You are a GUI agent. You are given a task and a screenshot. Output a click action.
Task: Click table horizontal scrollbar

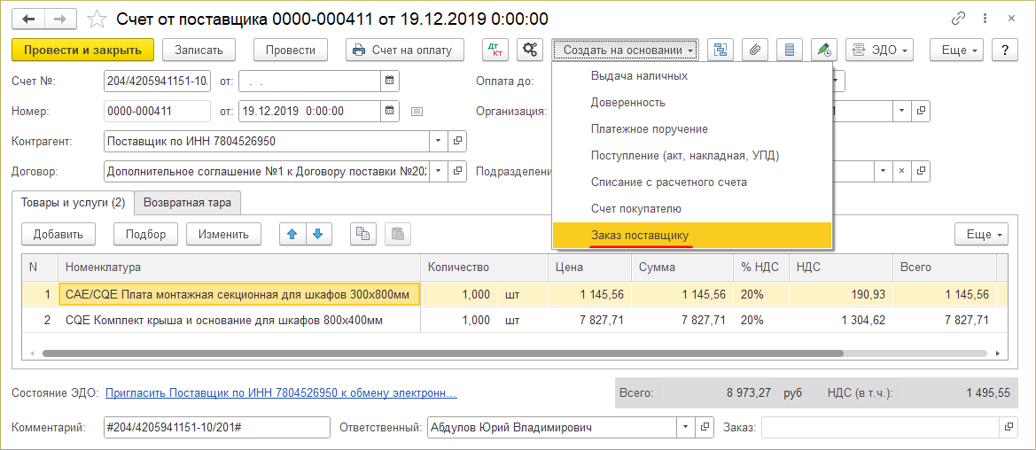(443, 353)
